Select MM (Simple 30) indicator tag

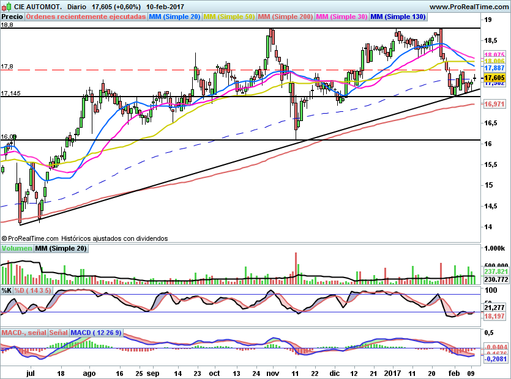342,17
